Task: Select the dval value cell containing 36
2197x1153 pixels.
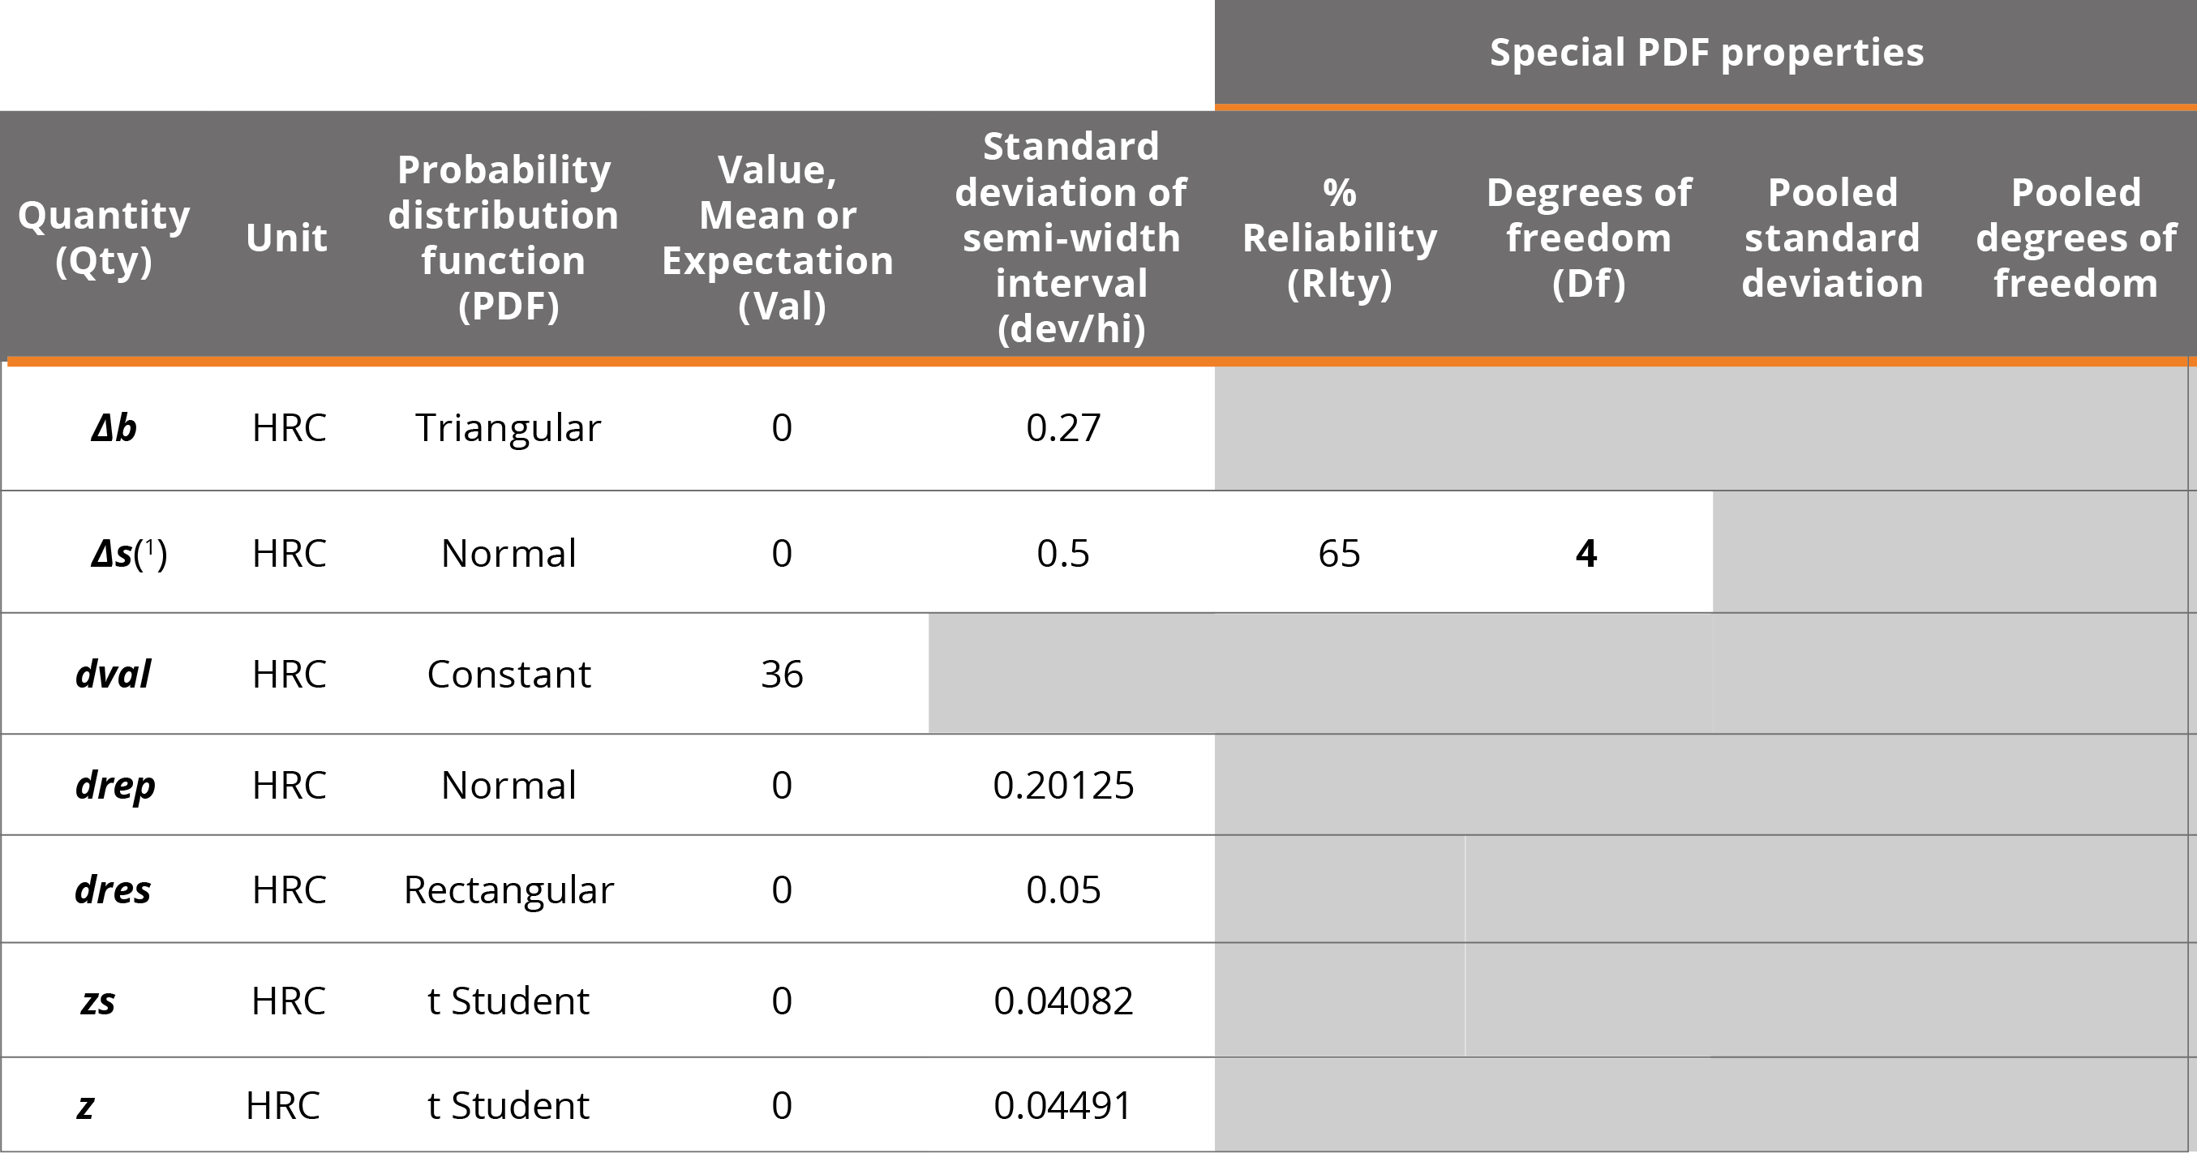Action: (x=781, y=675)
